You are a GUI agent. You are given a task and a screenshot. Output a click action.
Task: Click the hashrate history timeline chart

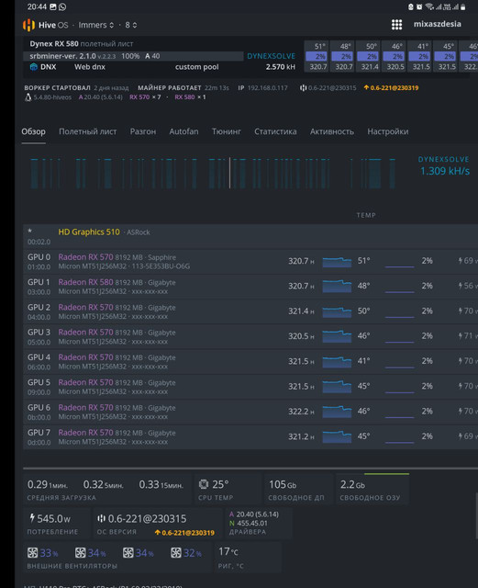[213, 174]
